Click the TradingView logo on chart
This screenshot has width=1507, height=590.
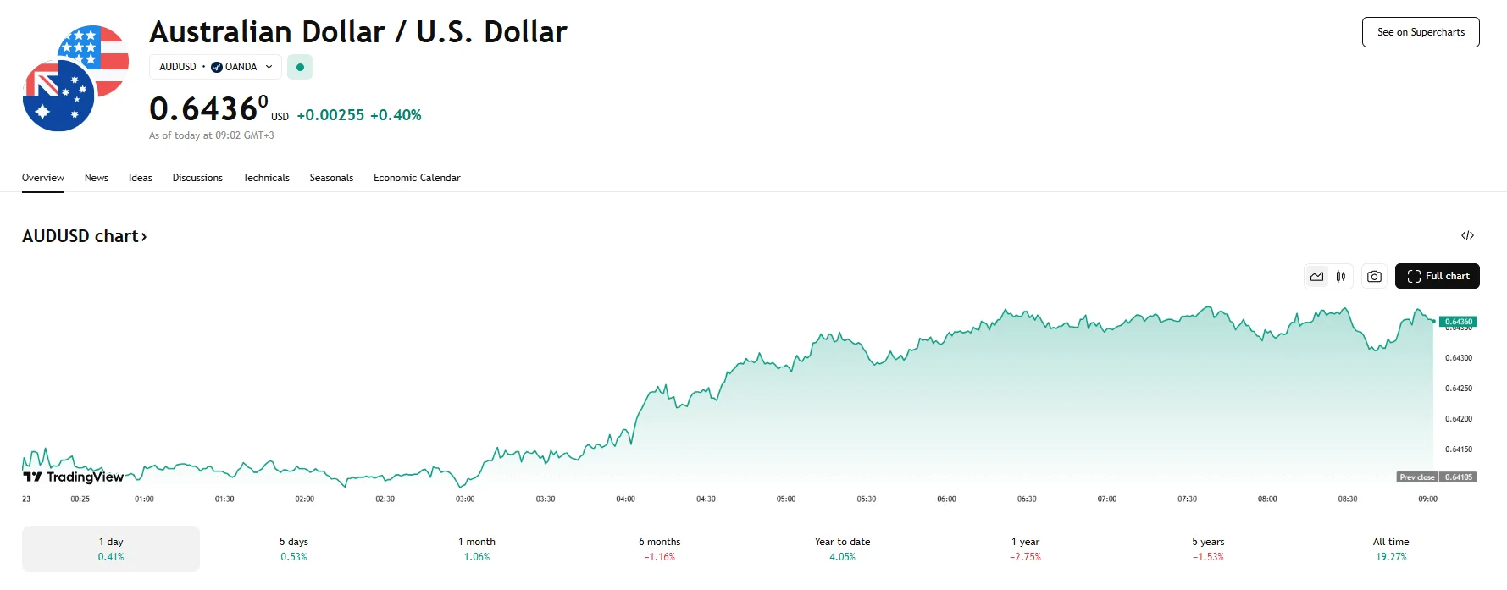click(x=74, y=477)
